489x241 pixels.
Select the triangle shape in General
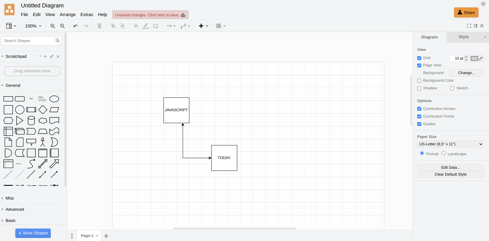[x=20, y=121]
